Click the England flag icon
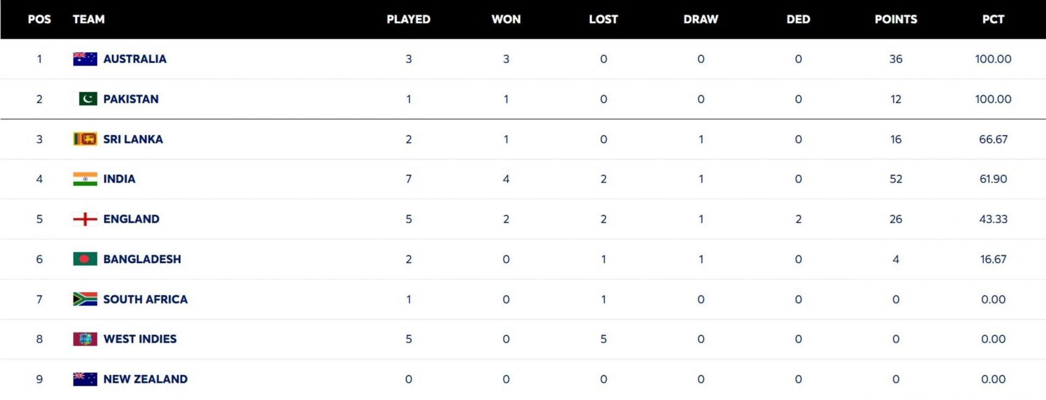The width and height of the screenshot is (1046, 400). click(x=85, y=219)
